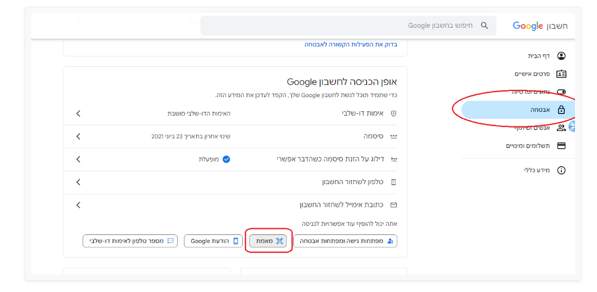Click the shield icon beside אימות דו-שלבי

[x=394, y=114]
